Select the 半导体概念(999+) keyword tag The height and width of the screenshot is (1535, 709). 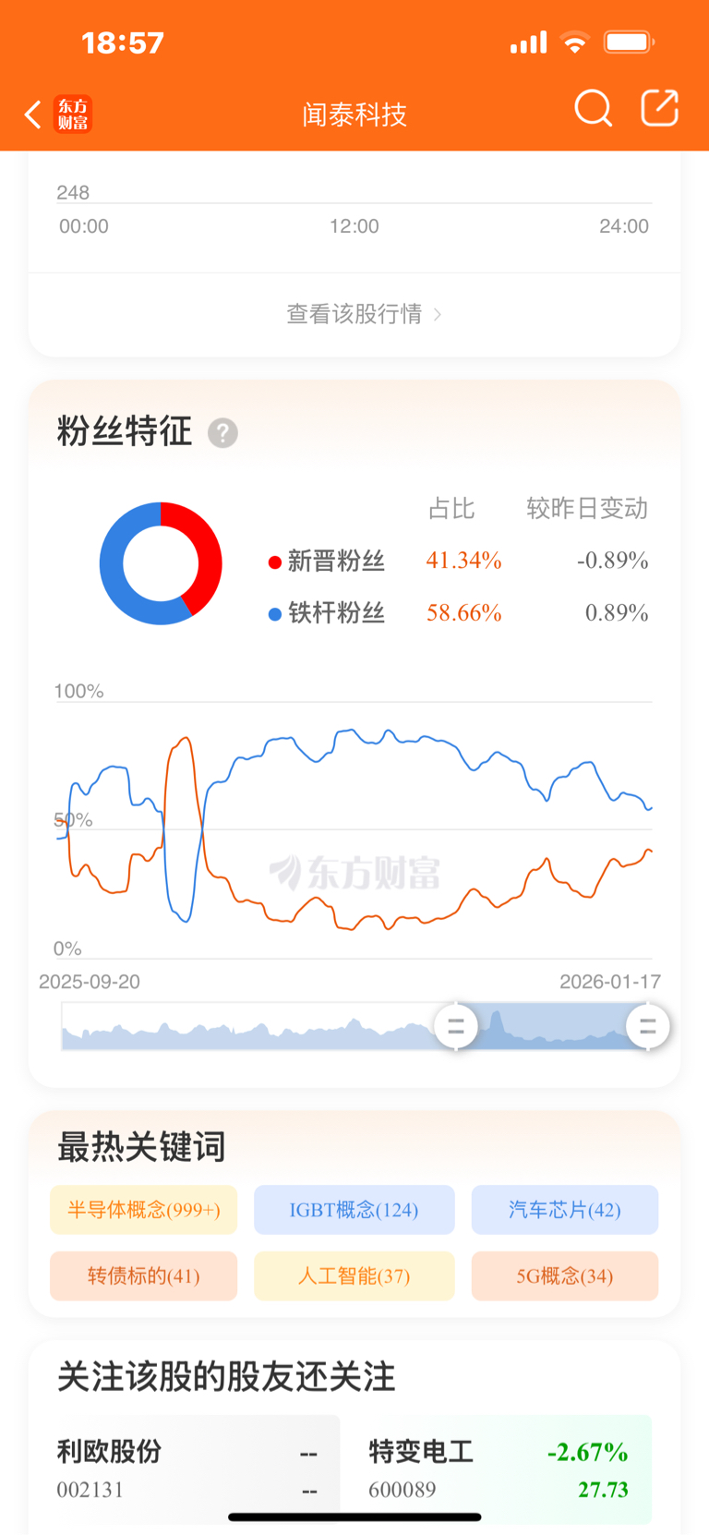144,1210
